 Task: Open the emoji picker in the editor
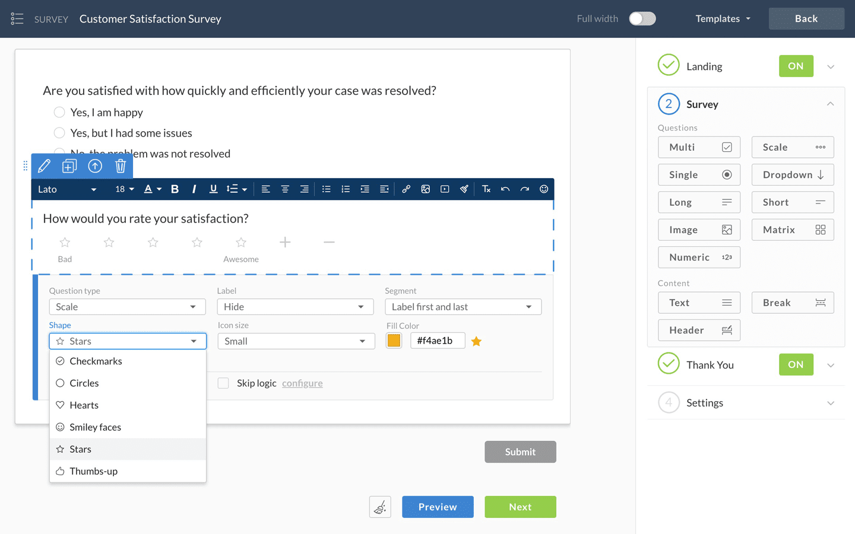click(x=543, y=189)
